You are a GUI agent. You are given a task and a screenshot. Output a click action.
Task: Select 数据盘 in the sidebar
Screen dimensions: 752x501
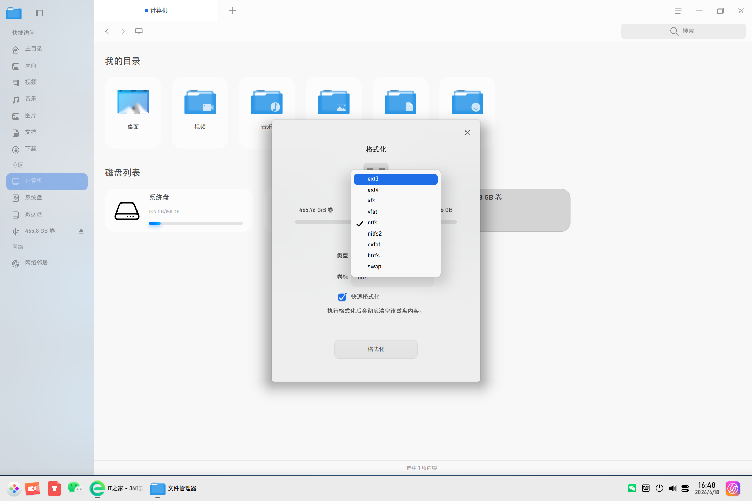point(47,215)
